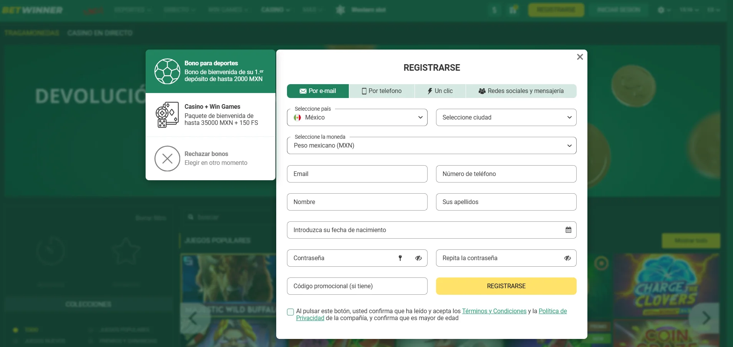
Task: Open the Charge the Clovers game thumbnail
Action: [667, 285]
